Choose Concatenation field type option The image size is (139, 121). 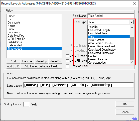click(x=109, y=63)
